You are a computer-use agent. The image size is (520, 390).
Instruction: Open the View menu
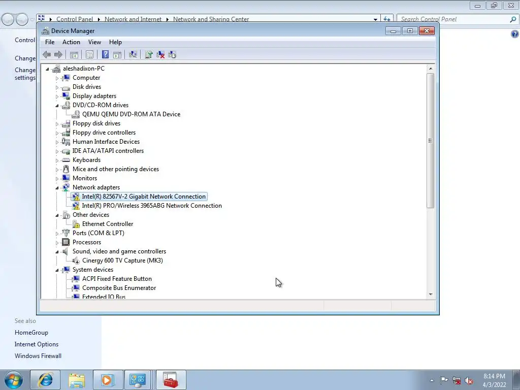tap(94, 42)
